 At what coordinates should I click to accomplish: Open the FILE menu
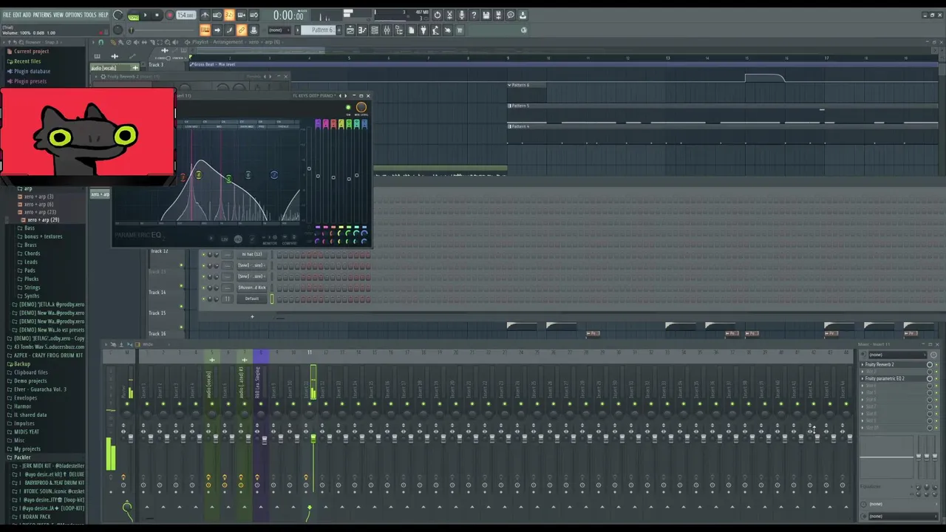[x=7, y=15]
